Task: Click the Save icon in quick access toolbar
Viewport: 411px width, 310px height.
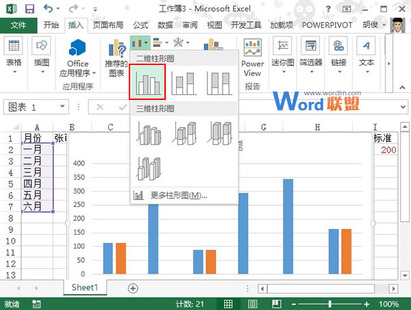Action: [x=29, y=9]
